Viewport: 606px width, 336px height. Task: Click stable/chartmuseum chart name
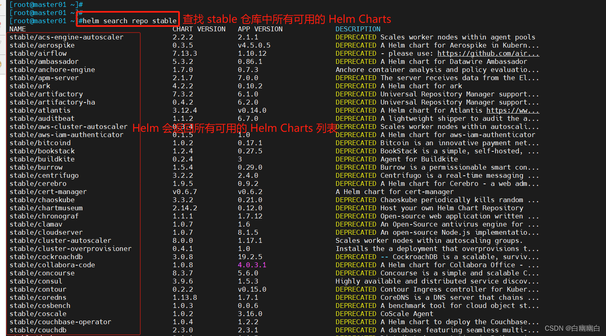point(46,208)
